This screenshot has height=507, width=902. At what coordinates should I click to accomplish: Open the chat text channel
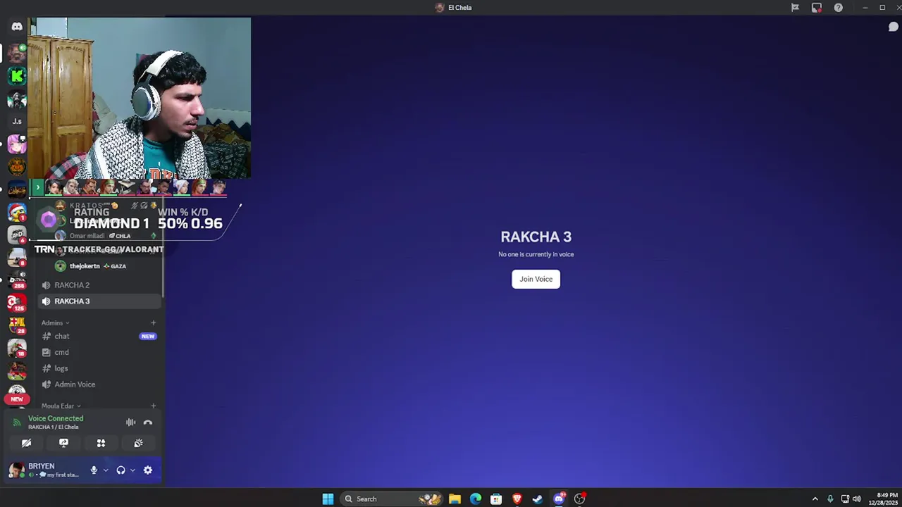point(99,336)
